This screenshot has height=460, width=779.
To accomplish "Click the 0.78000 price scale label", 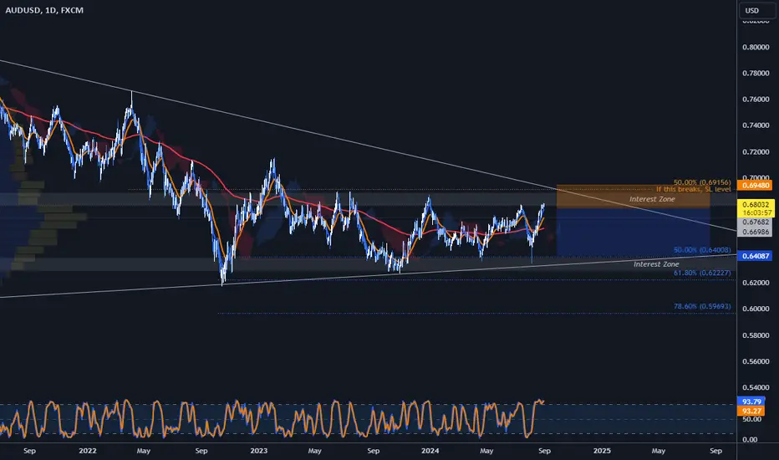I will click(x=756, y=73).
